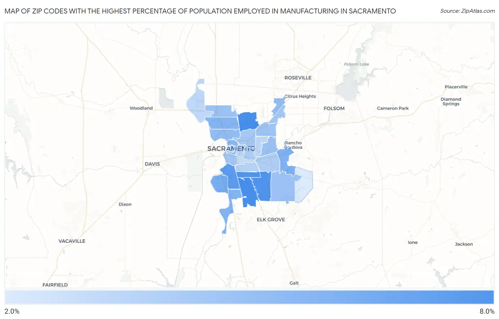This screenshot has height=319, width=499.
Task: Click the Diamond Springs label
Action: pos(451,101)
